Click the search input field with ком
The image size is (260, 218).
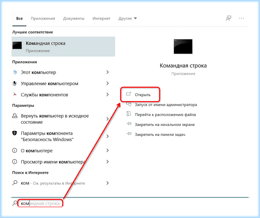point(40,203)
